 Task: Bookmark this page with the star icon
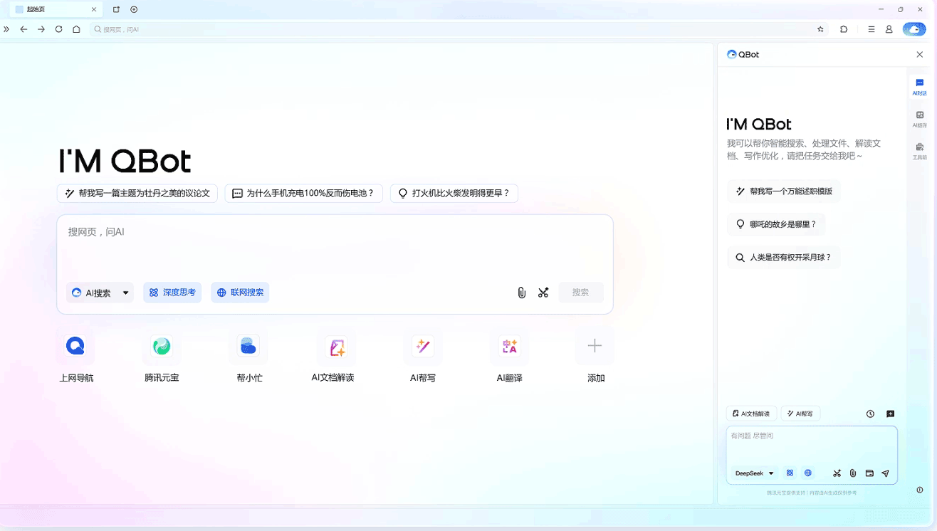(x=820, y=29)
